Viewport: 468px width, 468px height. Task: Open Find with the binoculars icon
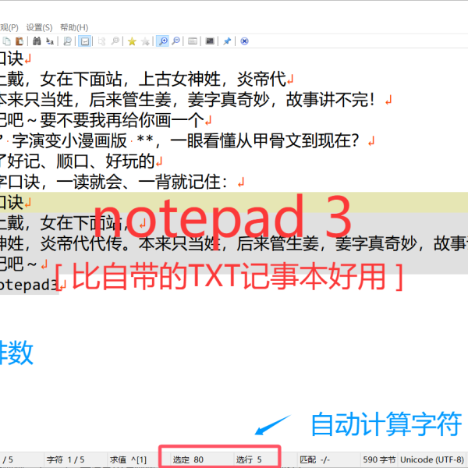36,41
